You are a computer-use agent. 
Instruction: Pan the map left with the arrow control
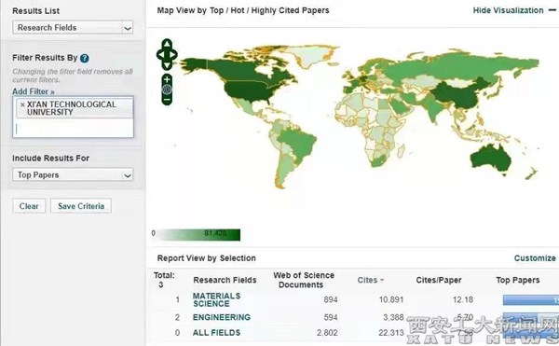(x=160, y=55)
